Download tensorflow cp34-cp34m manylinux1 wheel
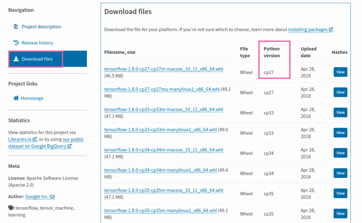The height and width of the screenshot is (223, 362). click(161, 170)
